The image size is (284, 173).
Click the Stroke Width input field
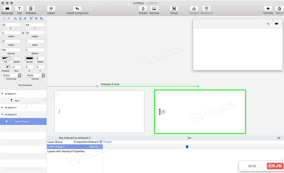40,58
